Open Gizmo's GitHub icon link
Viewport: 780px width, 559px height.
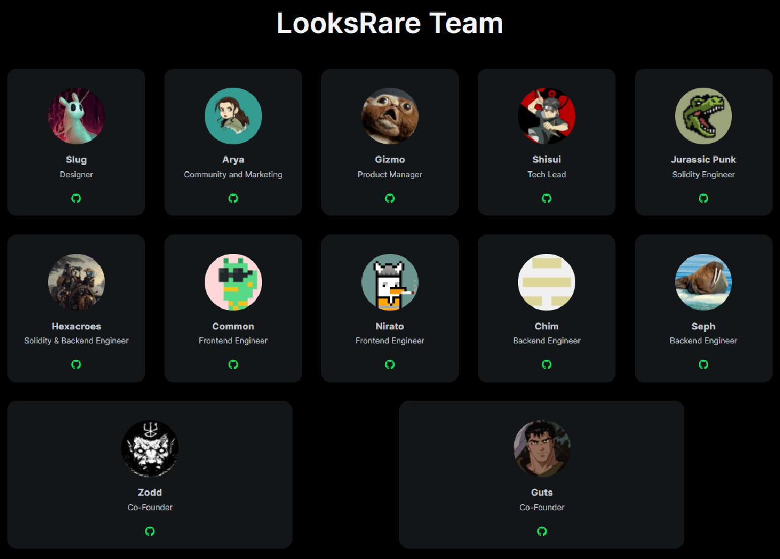click(x=390, y=198)
